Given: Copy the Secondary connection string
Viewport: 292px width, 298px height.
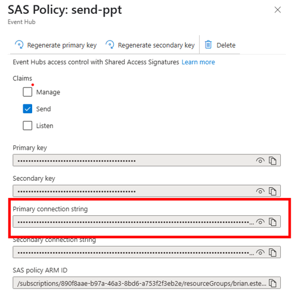Looking at the screenshot, I should pyautogui.click(x=272, y=253).
